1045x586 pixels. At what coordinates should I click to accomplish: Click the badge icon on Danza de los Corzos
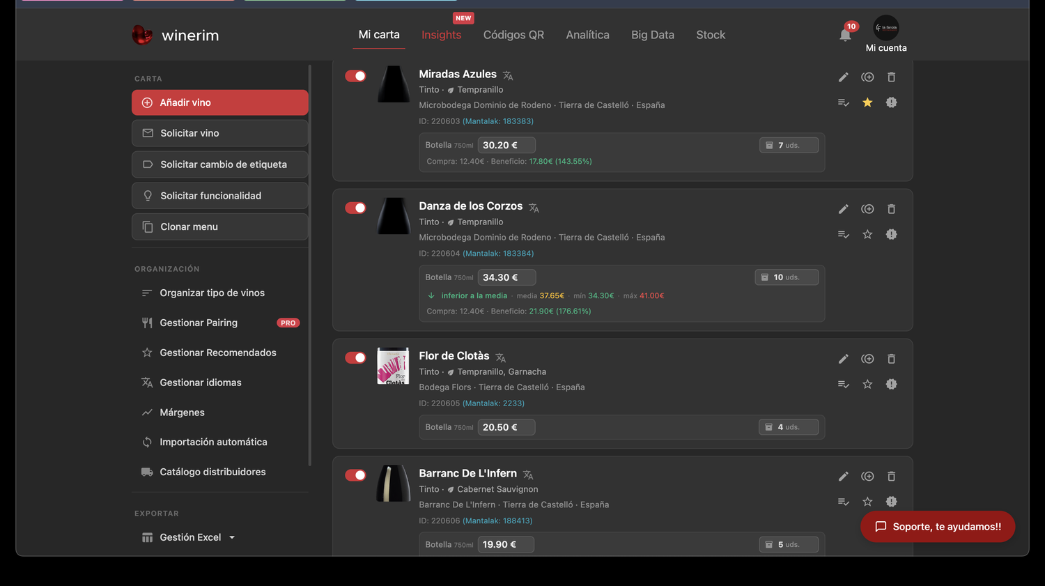(x=891, y=234)
